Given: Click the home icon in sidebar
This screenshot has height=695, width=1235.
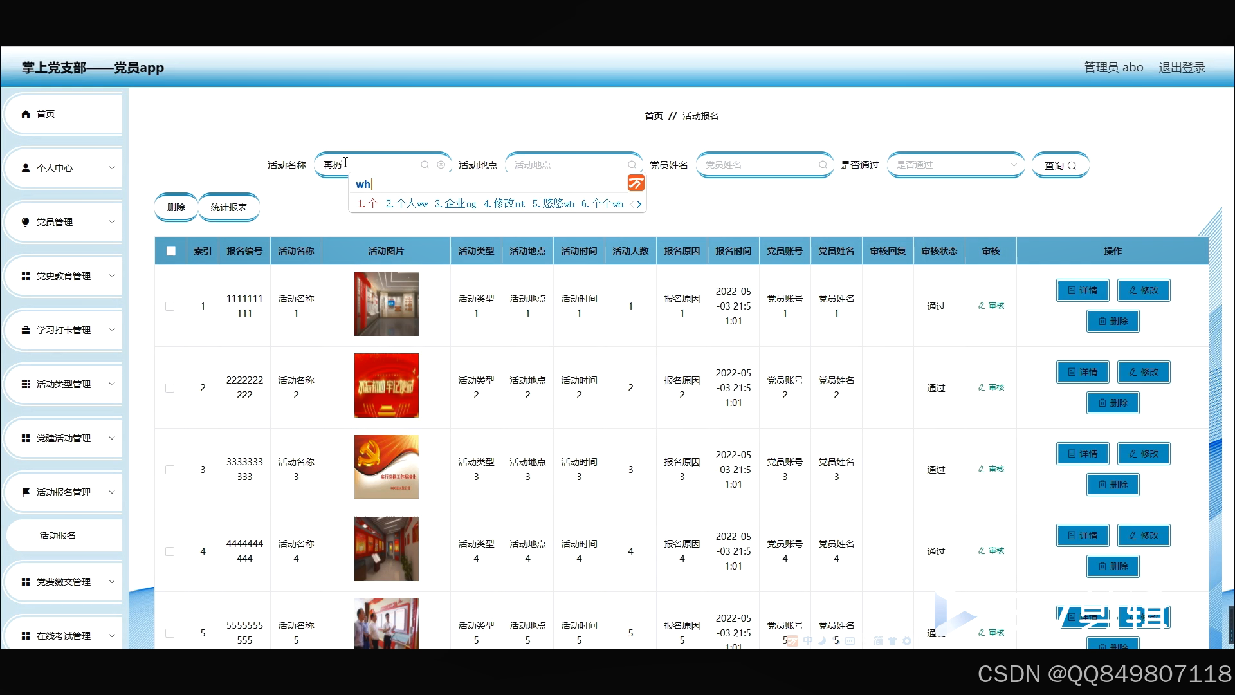Looking at the screenshot, I should (x=26, y=114).
